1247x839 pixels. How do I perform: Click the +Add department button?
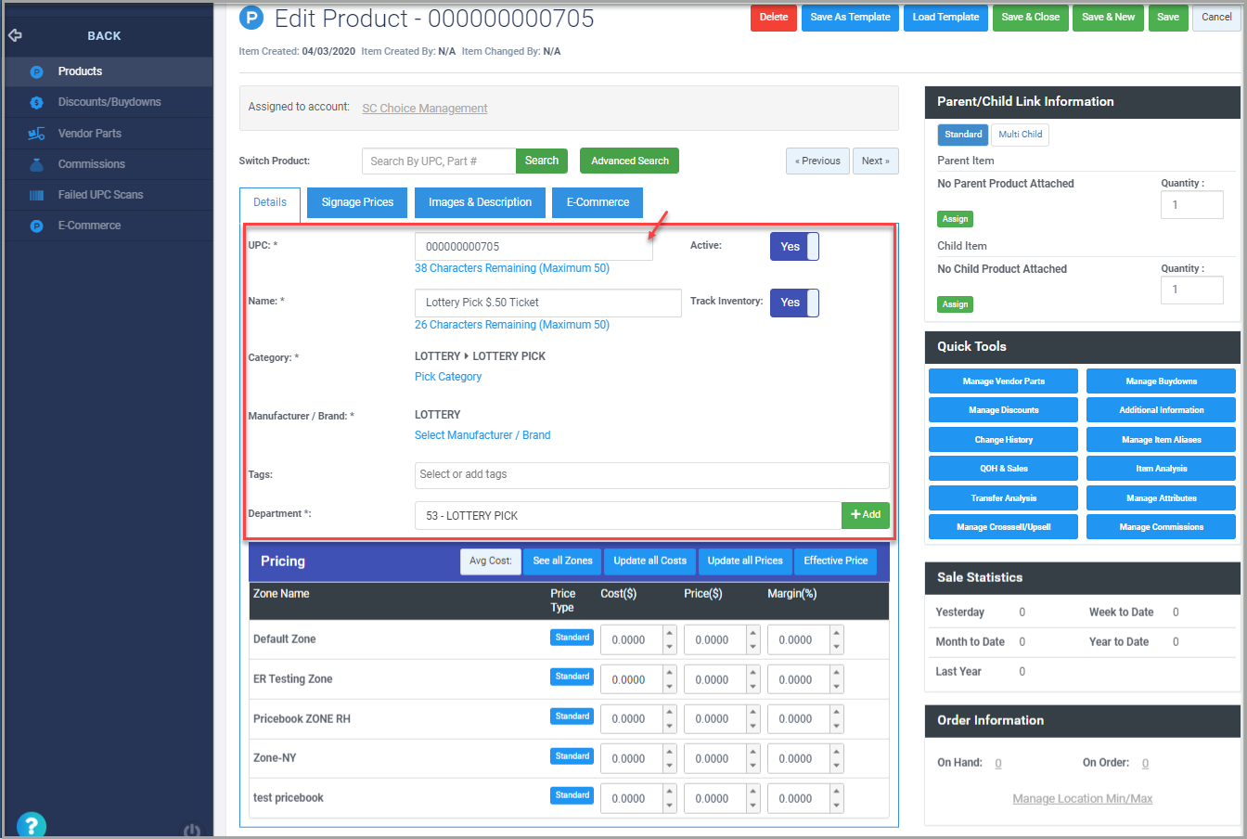(x=866, y=515)
